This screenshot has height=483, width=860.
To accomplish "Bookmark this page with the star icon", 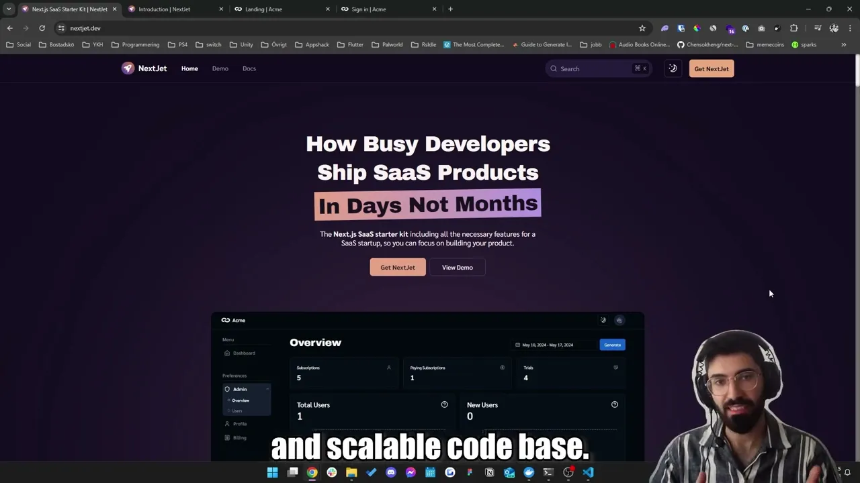I will (642, 28).
